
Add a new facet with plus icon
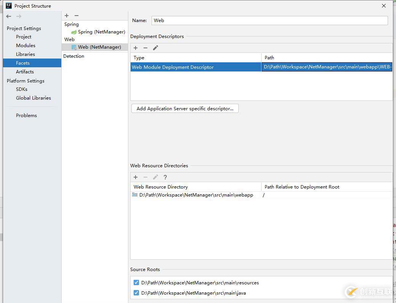tap(67, 16)
